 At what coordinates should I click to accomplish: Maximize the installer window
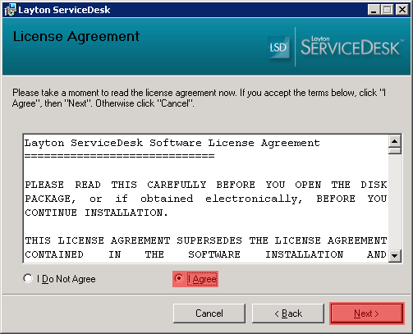tap(388, 10)
